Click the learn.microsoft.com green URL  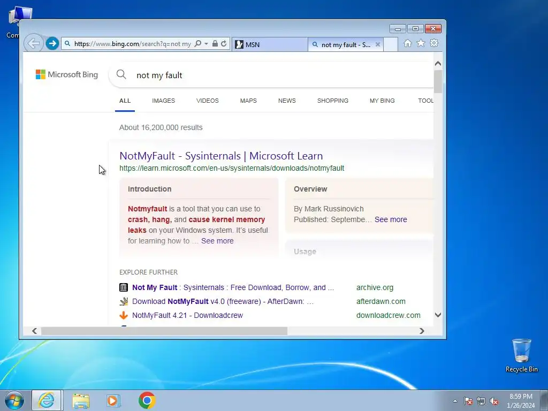232,168
